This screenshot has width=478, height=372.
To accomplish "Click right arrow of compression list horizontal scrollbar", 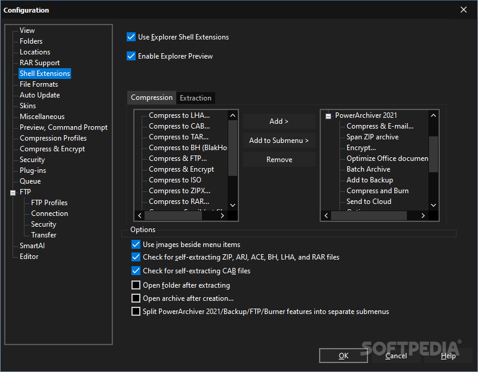I will coord(222,216).
